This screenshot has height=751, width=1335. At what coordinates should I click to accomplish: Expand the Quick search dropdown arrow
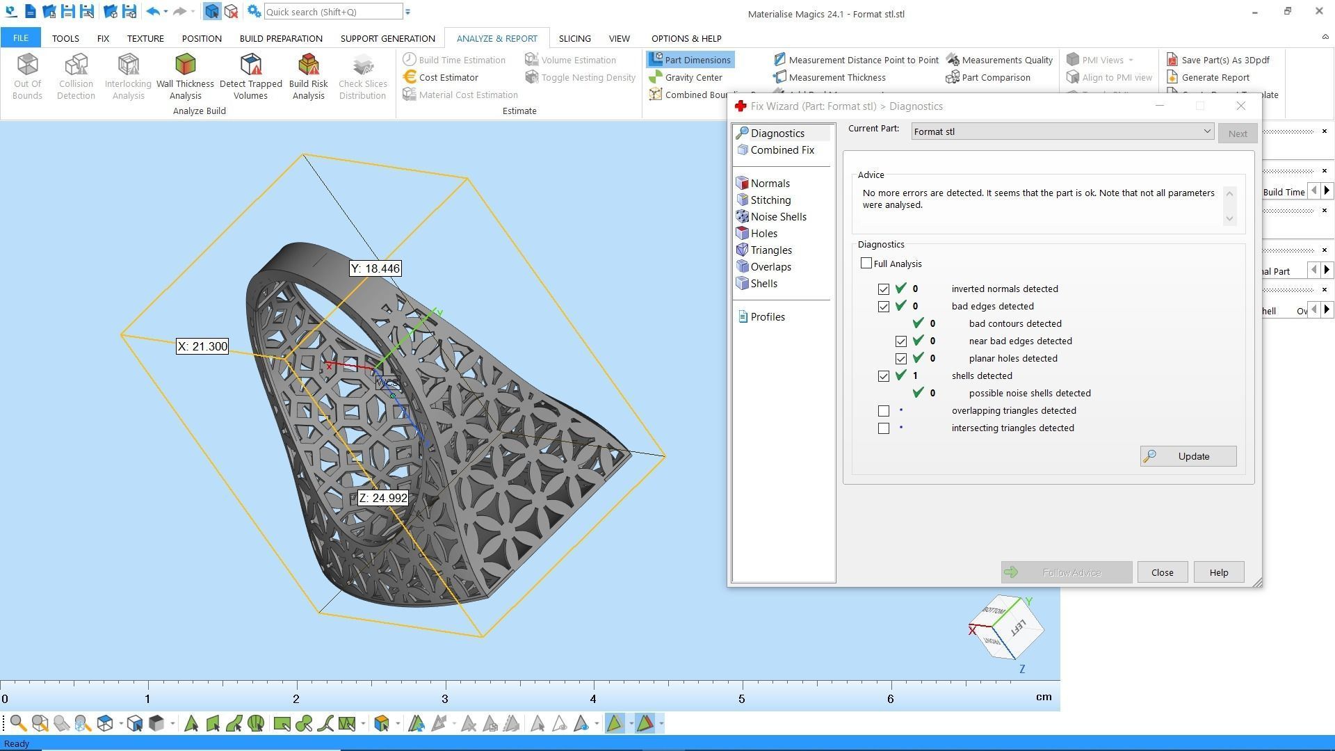408,12
